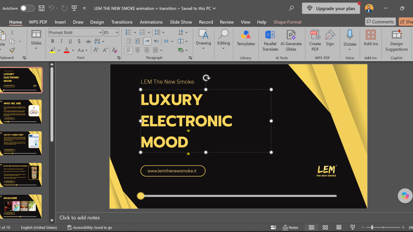
Task: Open Parallel Translate tool
Action: [x=270, y=41]
